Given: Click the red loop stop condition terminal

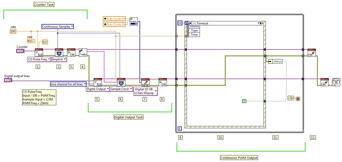Looking at the screenshot, I should [x=298, y=98].
